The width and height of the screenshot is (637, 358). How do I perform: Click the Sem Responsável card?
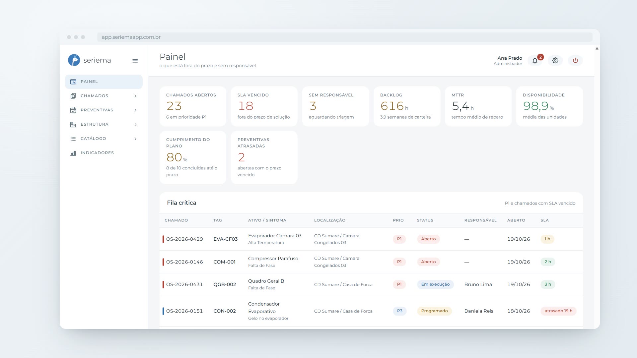pyautogui.click(x=335, y=106)
